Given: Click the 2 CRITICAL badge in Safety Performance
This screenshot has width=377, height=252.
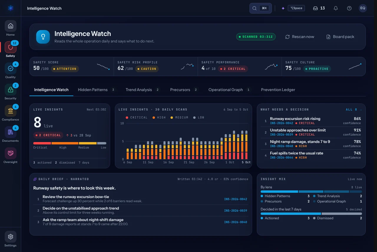Looking at the screenshot, I should (233, 69).
